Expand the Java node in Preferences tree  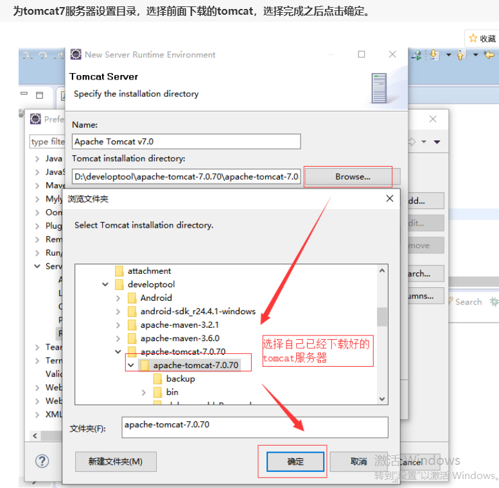tap(37, 158)
